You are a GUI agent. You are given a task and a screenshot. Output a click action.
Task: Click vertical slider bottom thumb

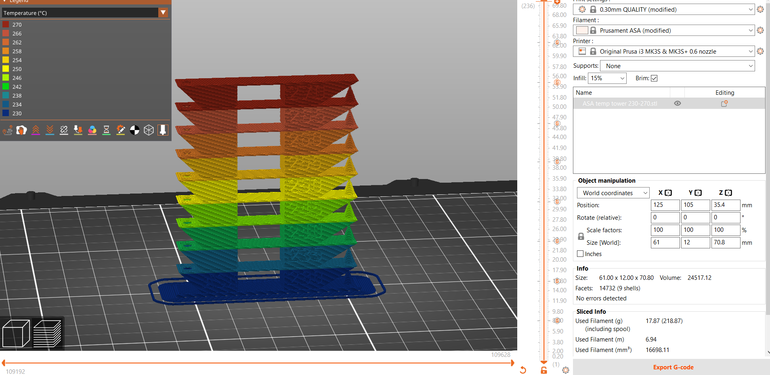(544, 362)
